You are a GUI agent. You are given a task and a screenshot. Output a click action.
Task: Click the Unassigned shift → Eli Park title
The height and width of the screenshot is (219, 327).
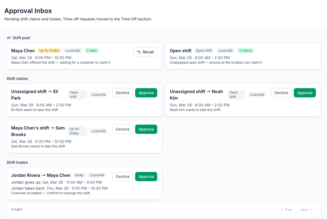point(35,95)
